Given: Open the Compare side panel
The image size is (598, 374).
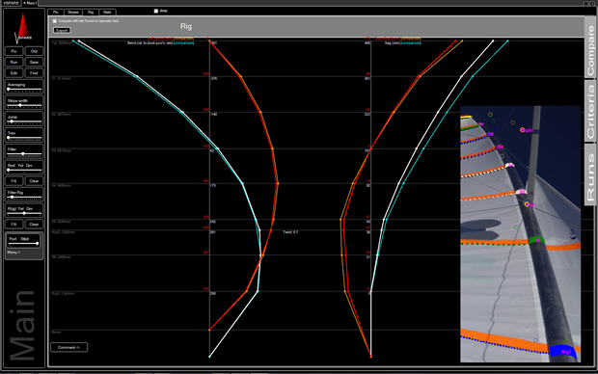Looking at the screenshot, I should (x=590, y=48).
